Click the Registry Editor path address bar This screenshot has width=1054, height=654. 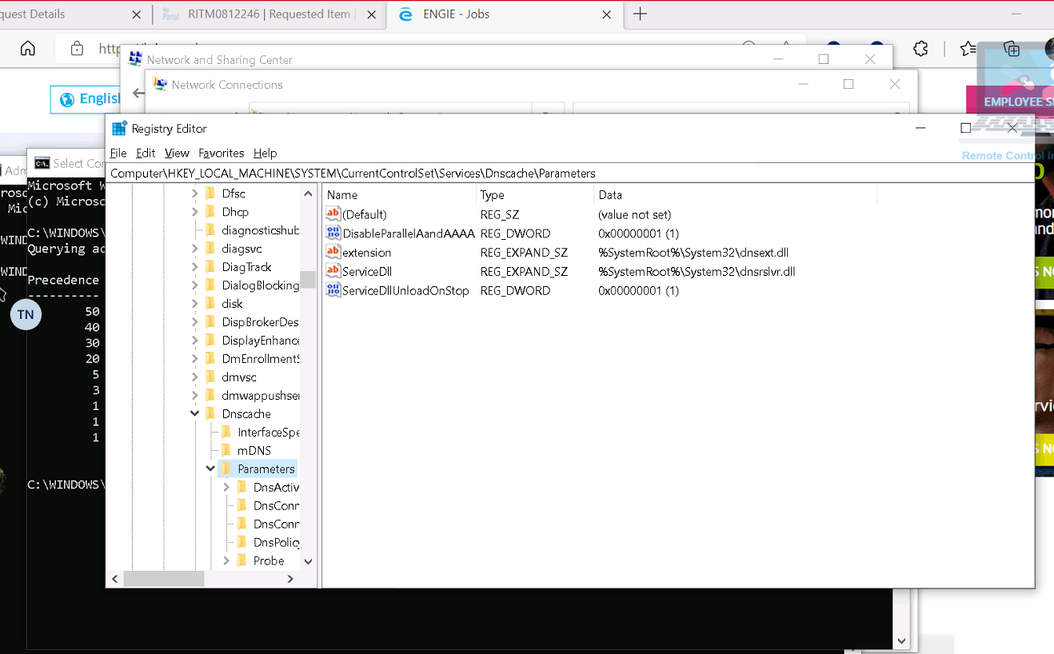pos(569,173)
